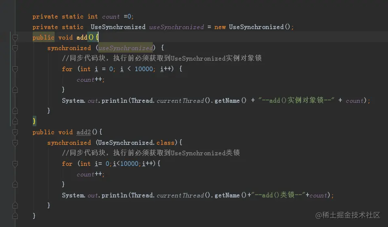Click fold-end marker at add2() closing brace
The width and height of the screenshot is (388, 227).
[x=15, y=216]
